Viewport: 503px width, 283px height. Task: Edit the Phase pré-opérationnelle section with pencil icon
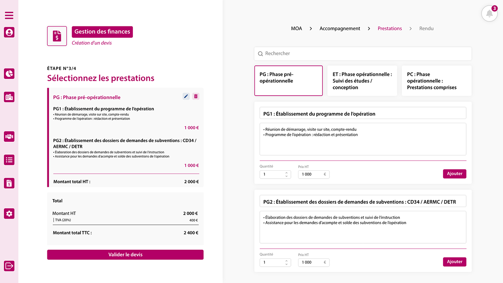[186, 96]
